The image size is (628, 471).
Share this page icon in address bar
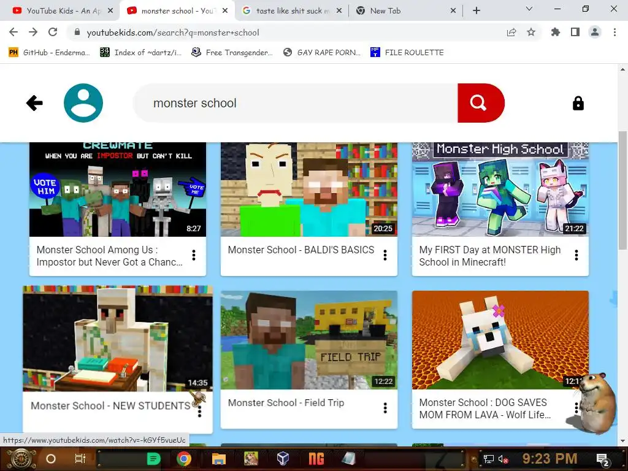point(511,32)
